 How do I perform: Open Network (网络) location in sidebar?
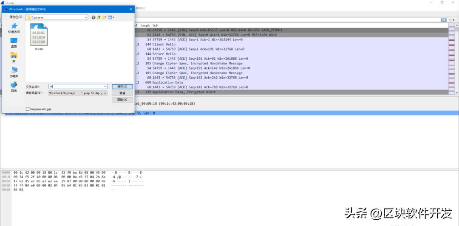(14, 87)
